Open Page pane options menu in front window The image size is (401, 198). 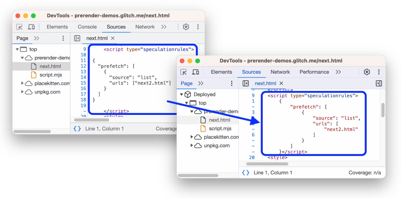[x=232, y=83]
